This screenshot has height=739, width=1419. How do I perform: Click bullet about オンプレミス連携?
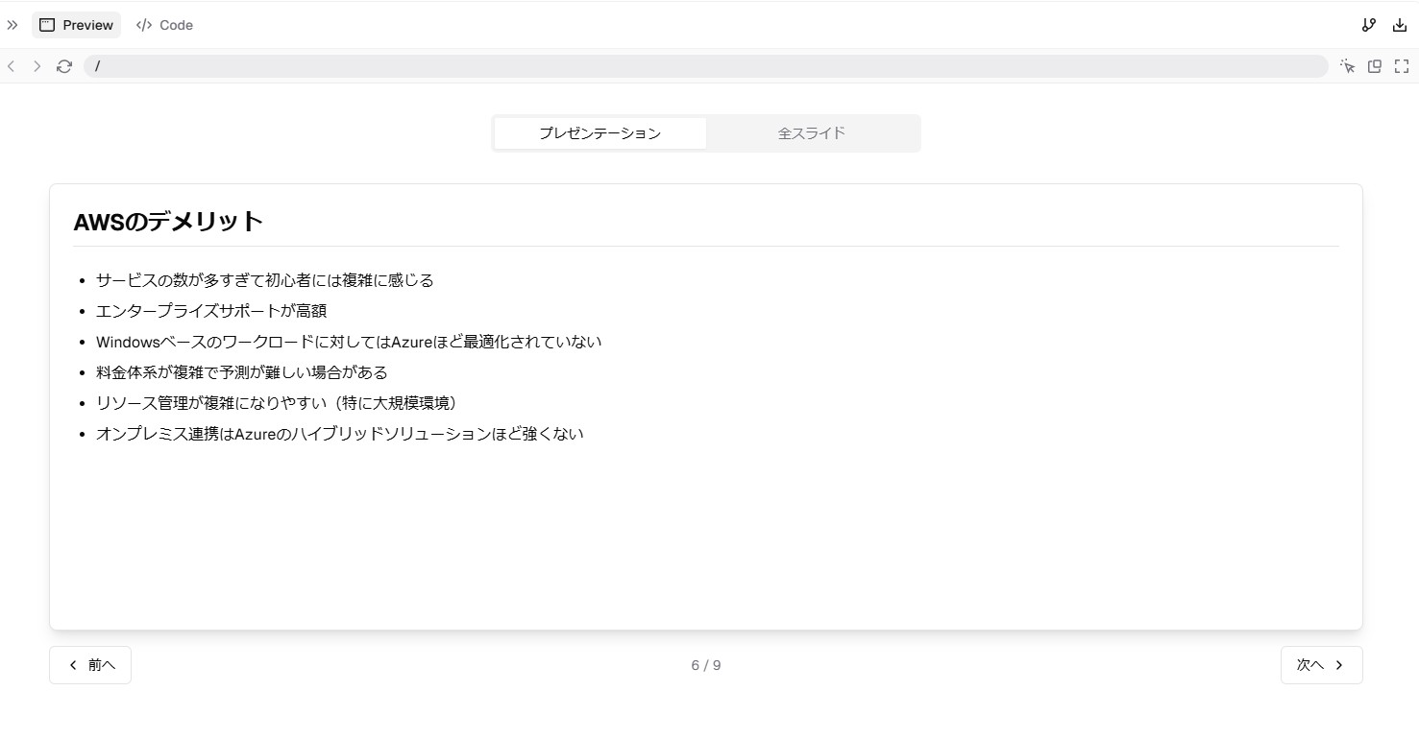point(340,434)
